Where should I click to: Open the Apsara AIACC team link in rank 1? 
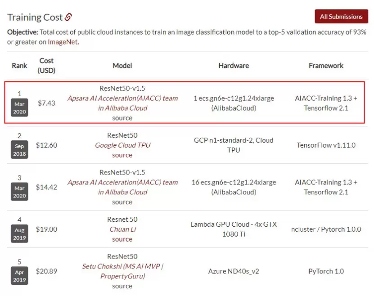point(122,103)
